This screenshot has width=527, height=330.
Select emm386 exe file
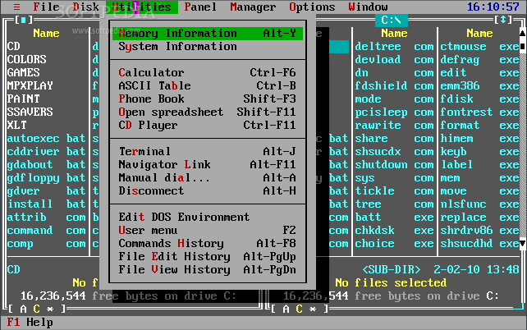pyautogui.click(x=479, y=85)
